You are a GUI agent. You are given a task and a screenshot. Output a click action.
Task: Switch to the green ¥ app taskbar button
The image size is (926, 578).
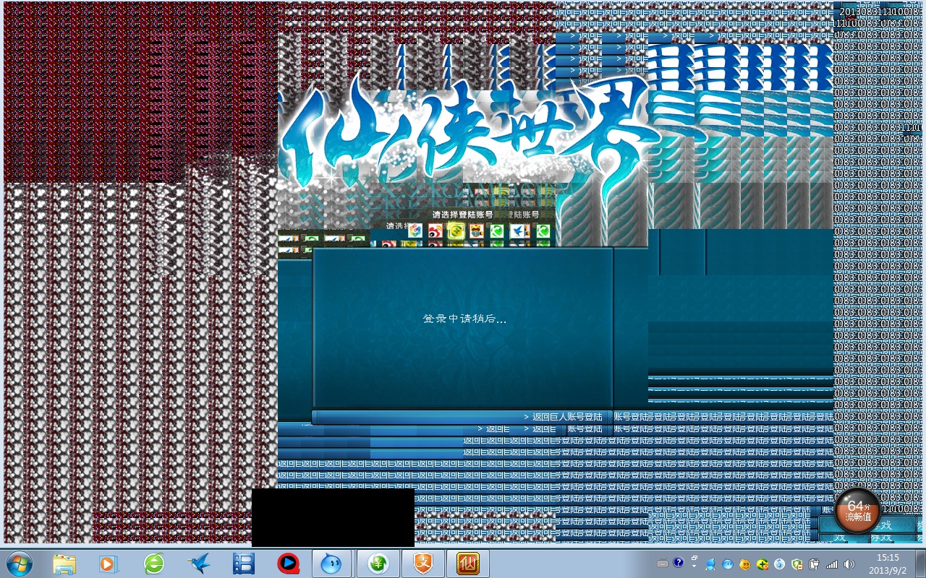(x=378, y=564)
